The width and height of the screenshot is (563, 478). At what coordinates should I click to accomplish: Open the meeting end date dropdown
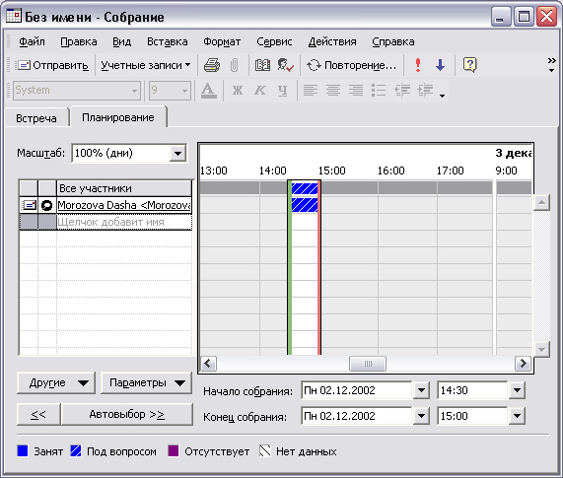point(421,416)
